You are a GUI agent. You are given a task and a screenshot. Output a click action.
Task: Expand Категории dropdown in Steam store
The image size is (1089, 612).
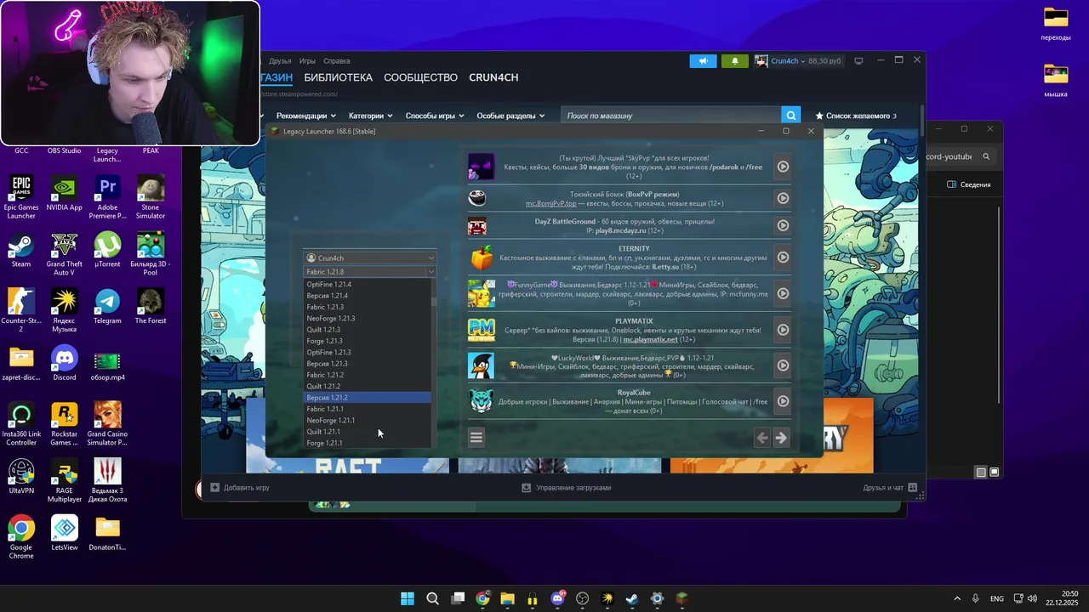click(370, 116)
